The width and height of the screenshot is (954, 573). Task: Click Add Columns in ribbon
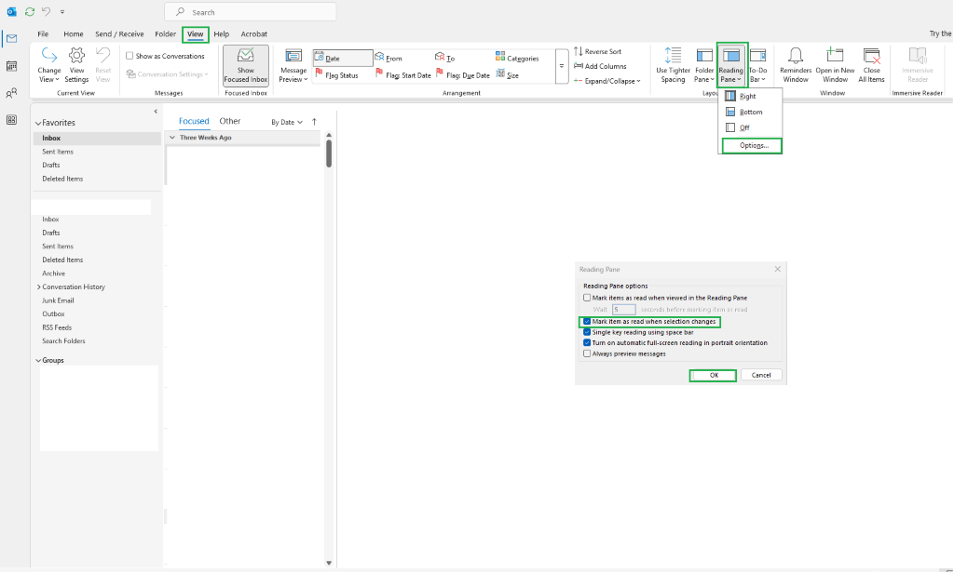pos(600,66)
